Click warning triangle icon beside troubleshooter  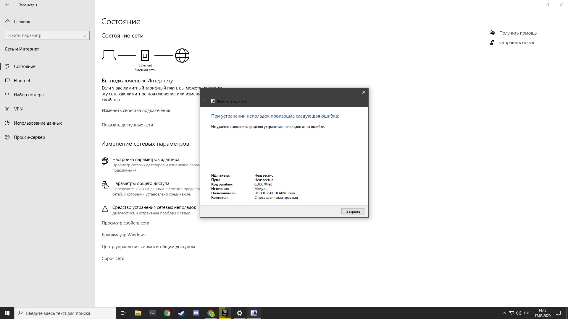point(105,209)
